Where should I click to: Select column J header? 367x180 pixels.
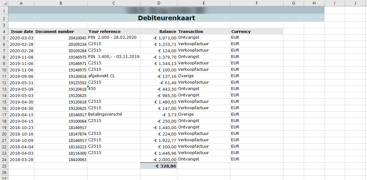[x=355, y=3]
